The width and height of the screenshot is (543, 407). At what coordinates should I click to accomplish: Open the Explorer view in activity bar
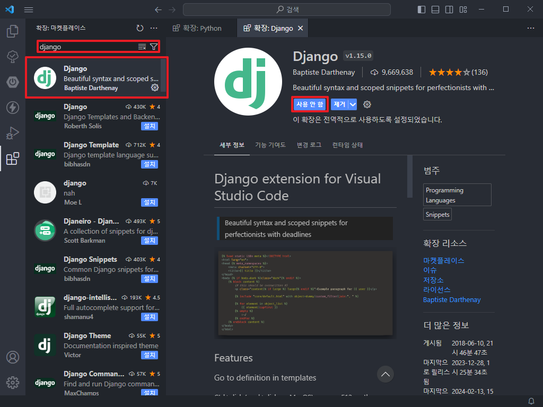point(13,31)
